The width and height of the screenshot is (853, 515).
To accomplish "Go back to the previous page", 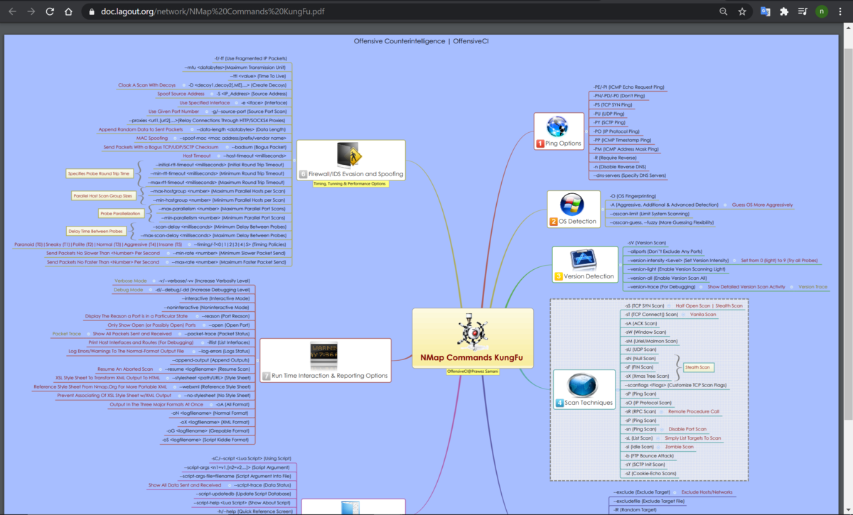I will coord(12,11).
